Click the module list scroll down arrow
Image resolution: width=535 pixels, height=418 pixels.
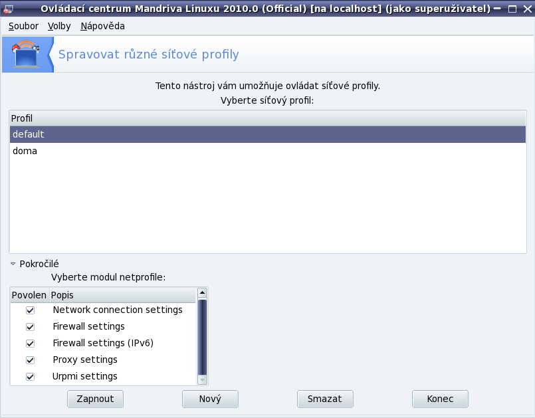tap(202, 379)
